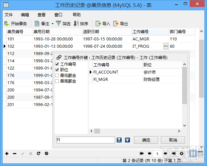Click the 导出 export icon

click(116, 24)
